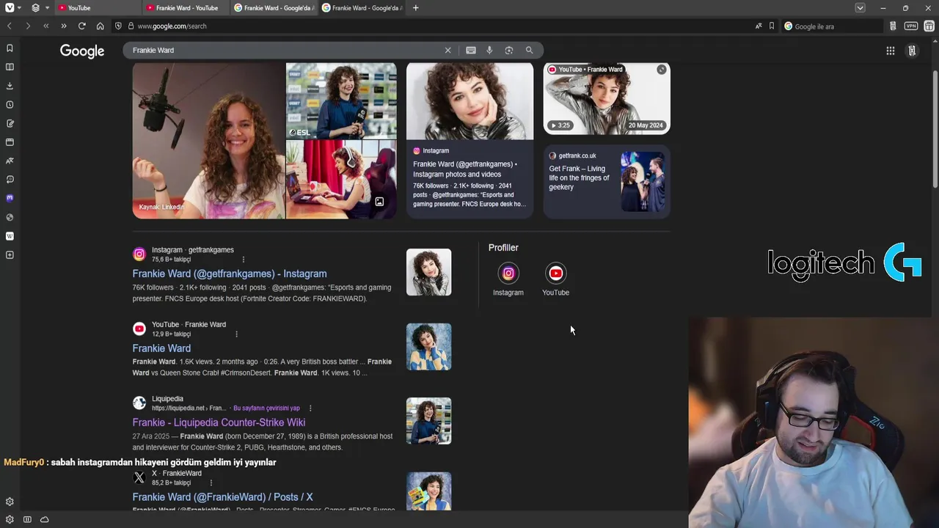Submit search with the magnifier icon

pyautogui.click(x=529, y=50)
